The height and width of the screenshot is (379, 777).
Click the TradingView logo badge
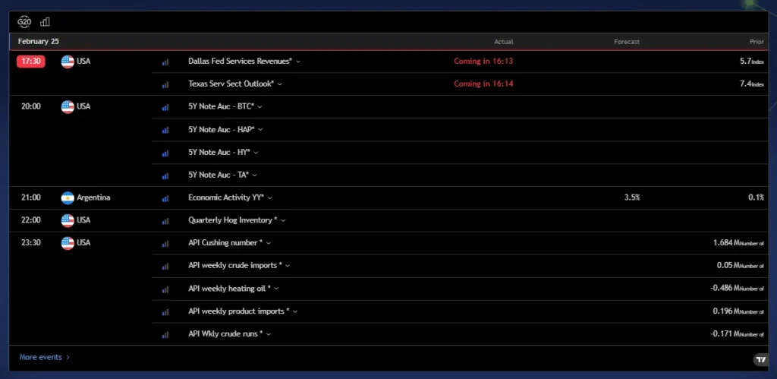760,358
